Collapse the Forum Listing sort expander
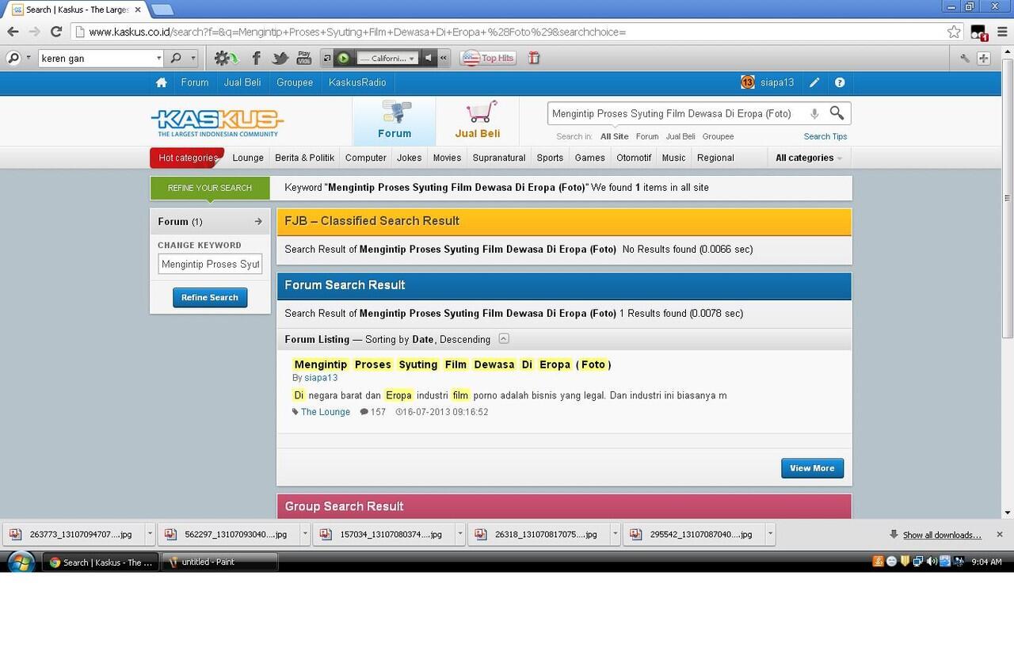Image resolution: width=1014 pixels, height=667 pixels. pos(504,339)
